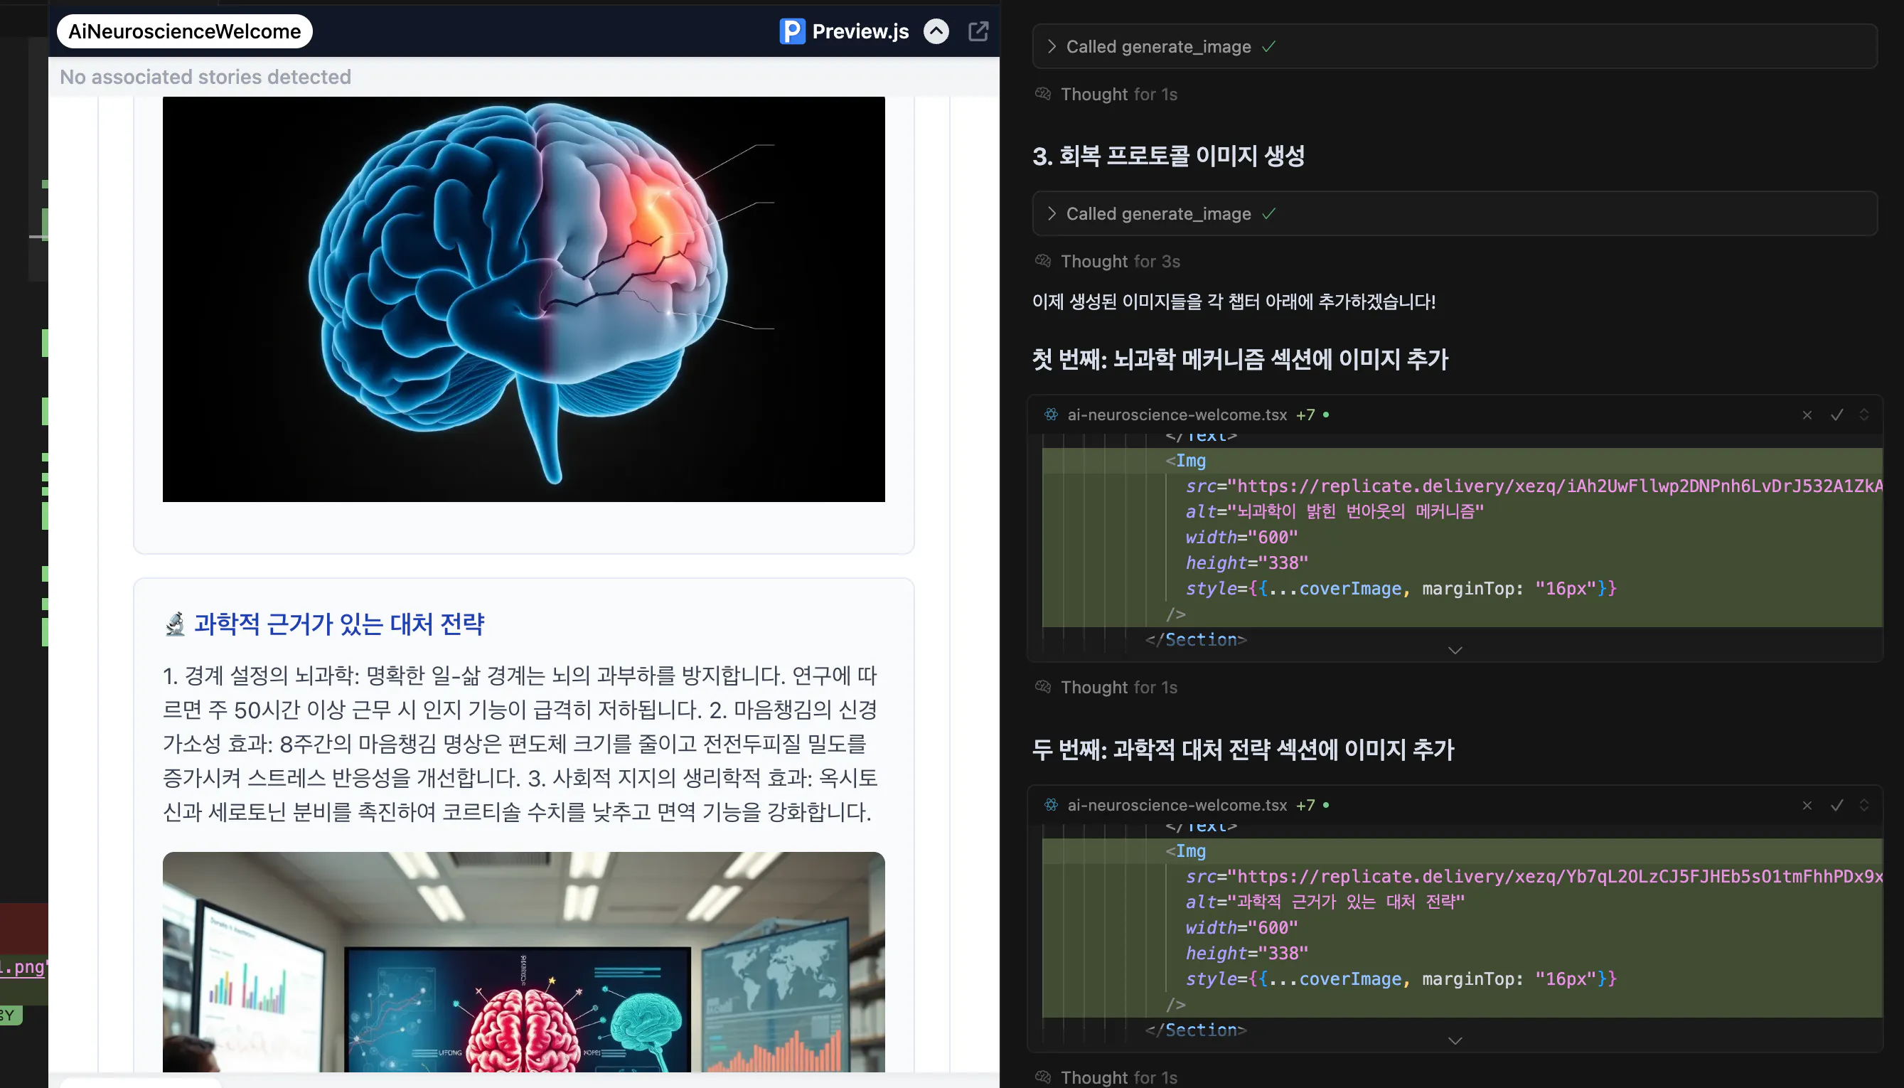The image size is (1904, 1088).
Task: Open the preview in an external window
Action: (977, 31)
